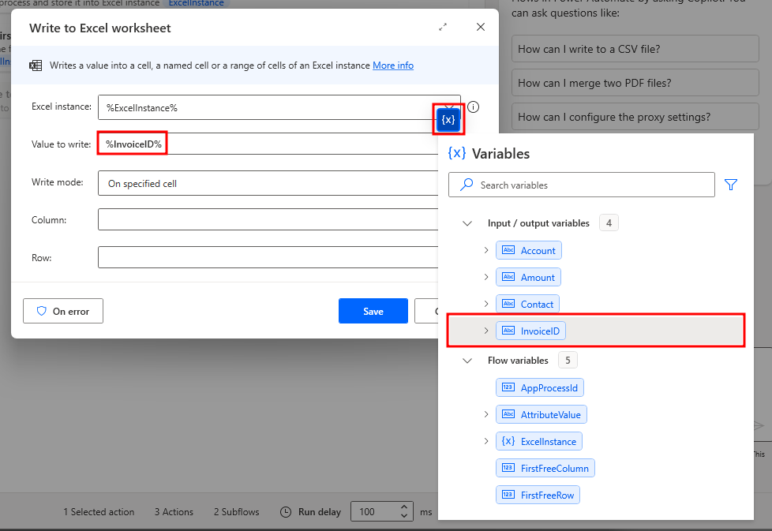The height and width of the screenshot is (531, 772).
Task: Select the FirstFreeColumn flow variable
Action: point(545,468)
